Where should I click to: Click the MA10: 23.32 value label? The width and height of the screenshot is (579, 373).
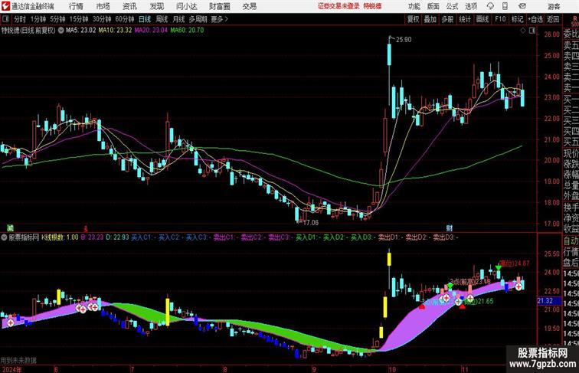click(115, 31)
